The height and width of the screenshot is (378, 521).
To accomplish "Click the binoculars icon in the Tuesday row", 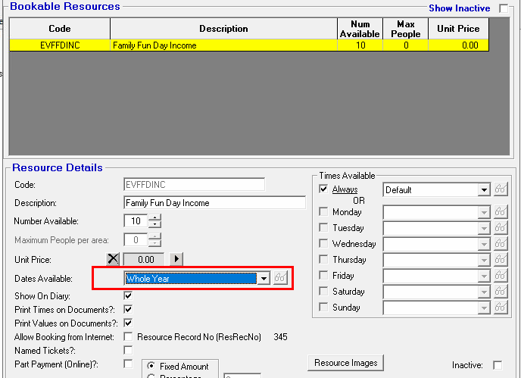I will [x=501, y=228].
